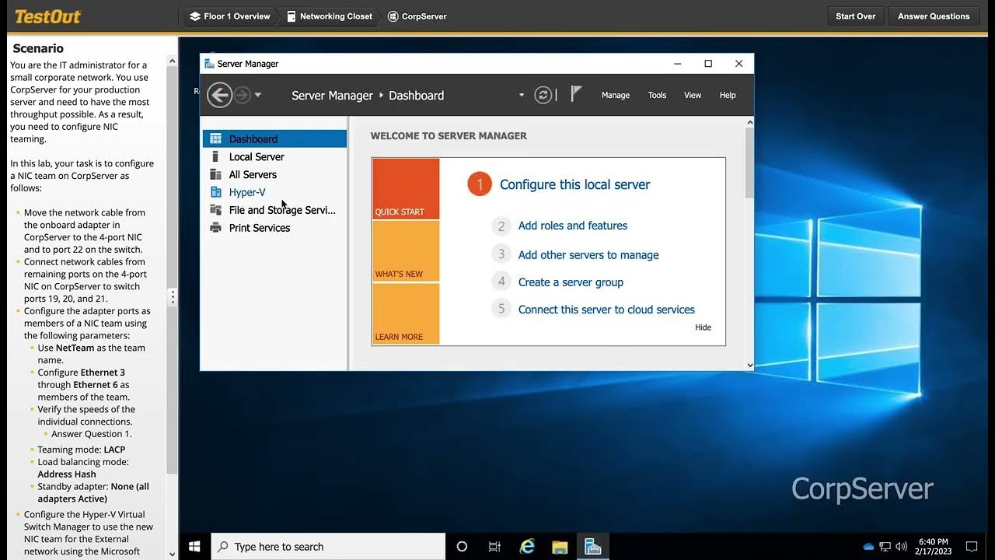Open the Windows Start menu
995x560 pixels.
coord(194,547)
